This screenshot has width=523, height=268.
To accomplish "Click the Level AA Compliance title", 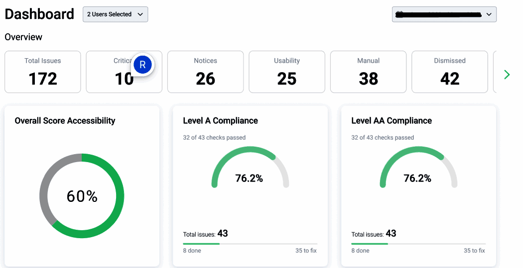I will (x=392, y=120).
